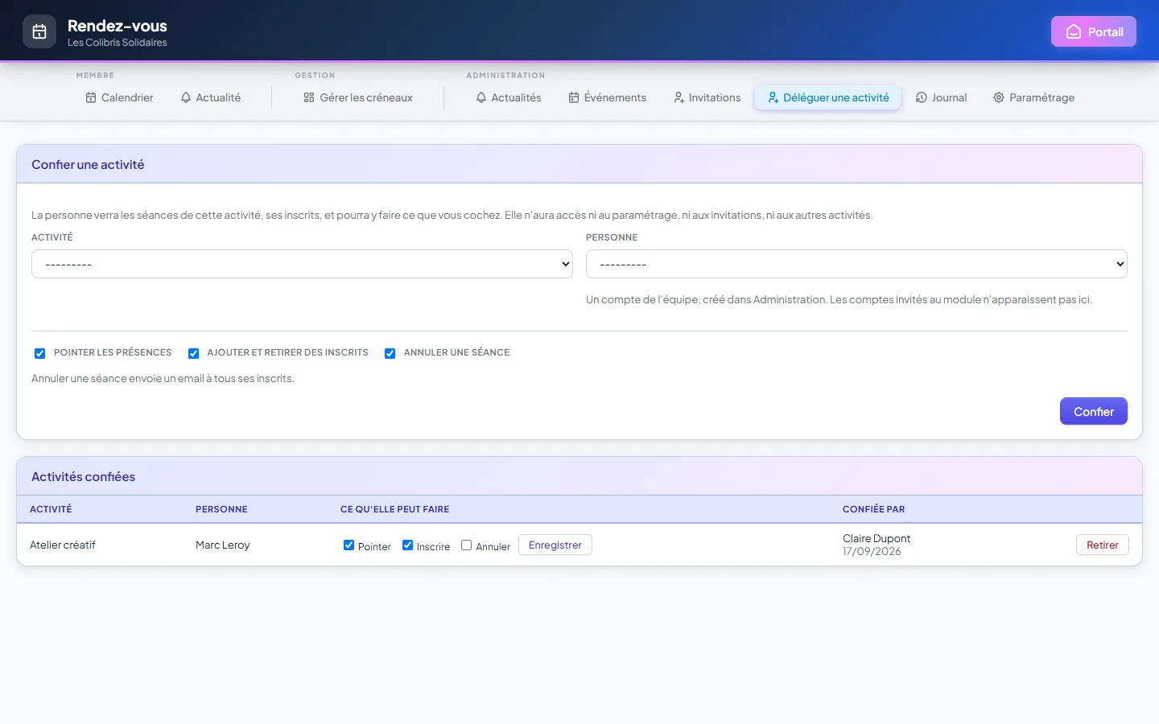Click the gear icon beside Paramétrage
The image size is (1159, 724).
999,97
